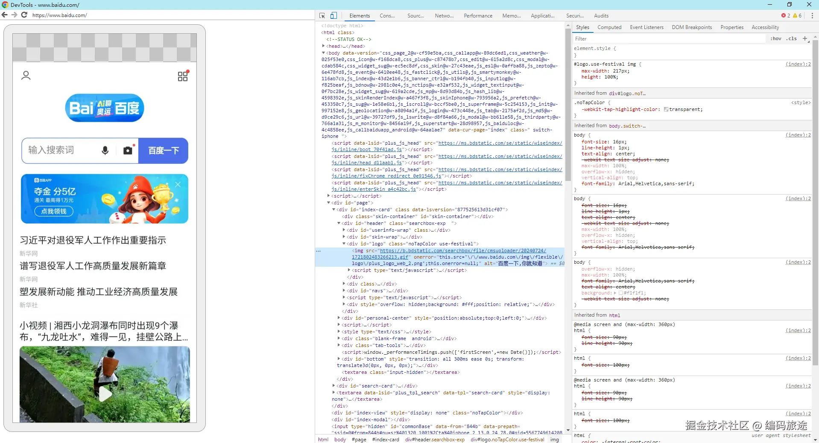
Task: Click the transparent color swatch
Action: pos(666,110)
